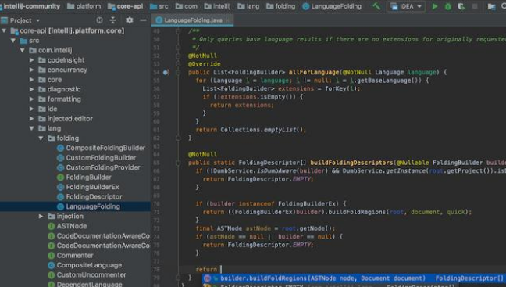Click the Stop square icon

[475, 6]
